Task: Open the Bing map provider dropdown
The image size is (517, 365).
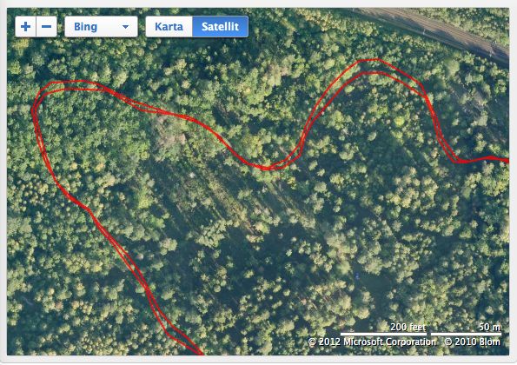Action: (x=101, y=26)
